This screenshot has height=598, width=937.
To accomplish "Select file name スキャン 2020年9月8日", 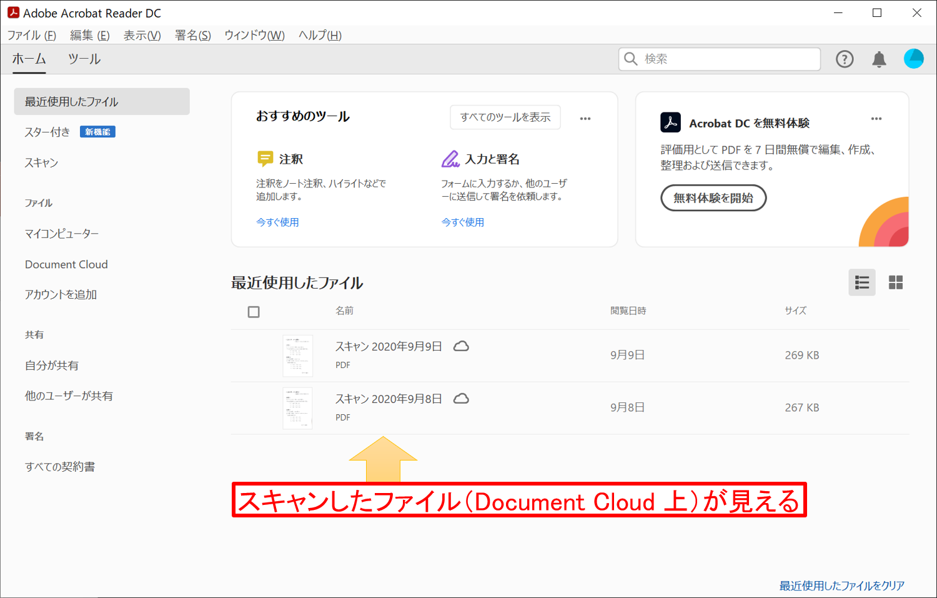I will click(x=389, y=399).
